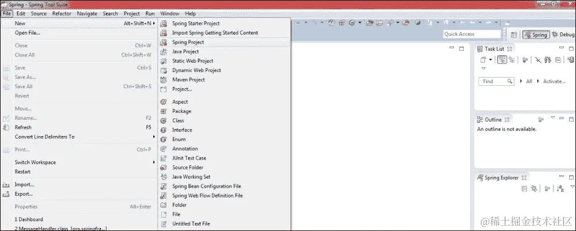Screen dimensions: 576x231
Task: Click Back navigation arrow in main toolbar
Action: [472, 23]
